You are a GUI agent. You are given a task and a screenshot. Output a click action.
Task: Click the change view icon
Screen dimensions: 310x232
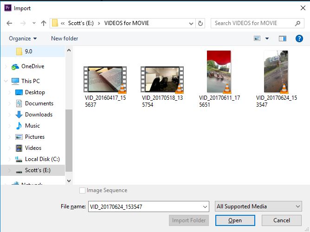click(257, 39)
